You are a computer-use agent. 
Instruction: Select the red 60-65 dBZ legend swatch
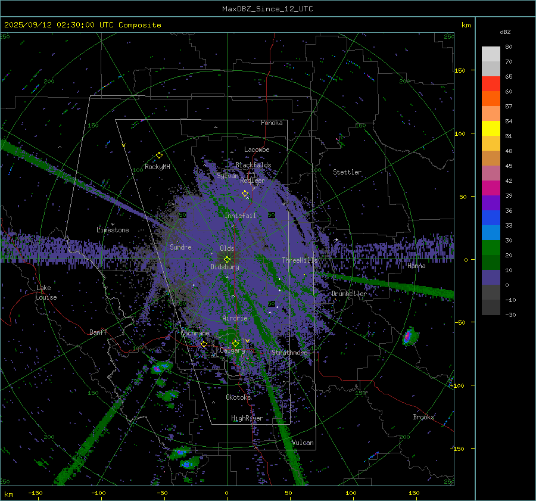[491, 84]
